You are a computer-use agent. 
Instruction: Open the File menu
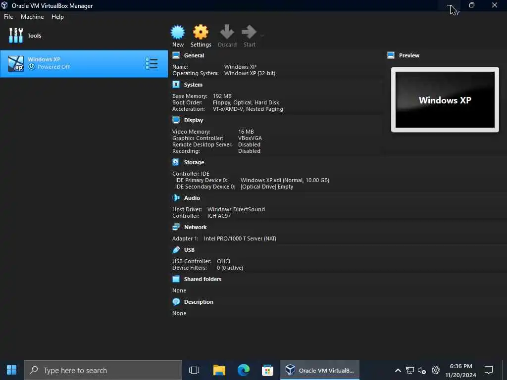point(8,17)
